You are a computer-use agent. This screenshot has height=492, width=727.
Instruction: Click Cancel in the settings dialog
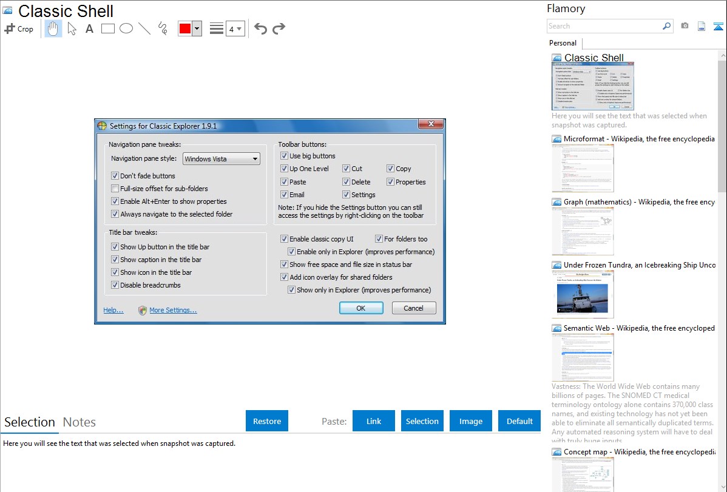coord(414,308)
